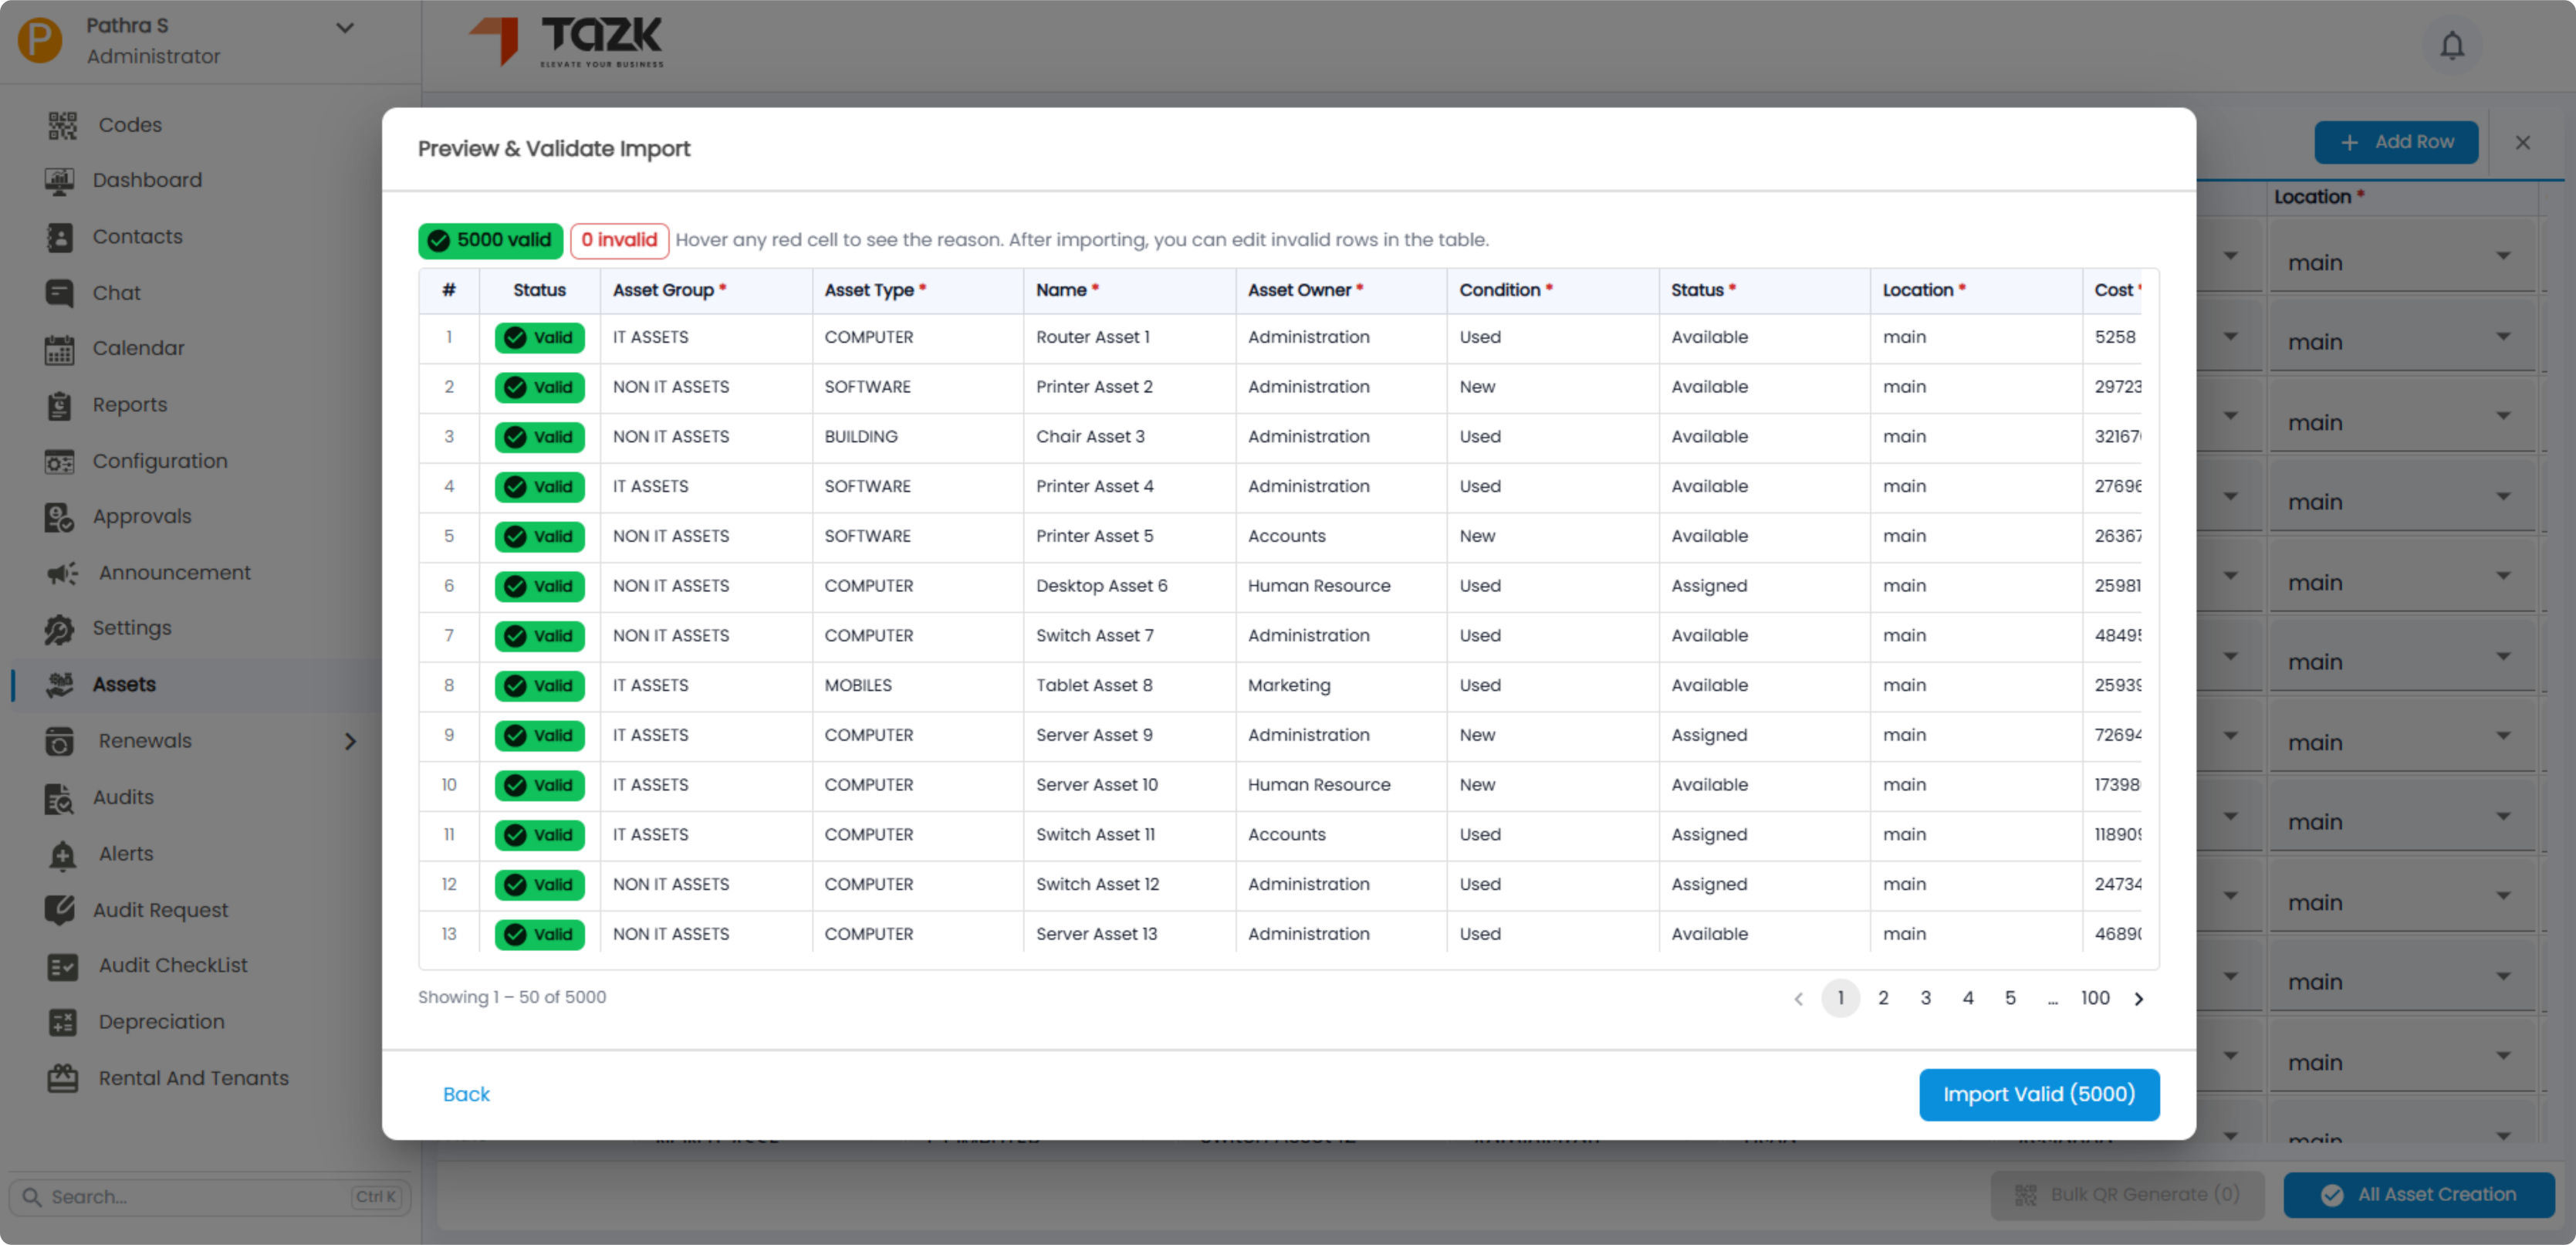Image resolution: width=2576 pixels, height=1245 pixels.
Task: Open the Audits icon
Action: coord(59,798)
